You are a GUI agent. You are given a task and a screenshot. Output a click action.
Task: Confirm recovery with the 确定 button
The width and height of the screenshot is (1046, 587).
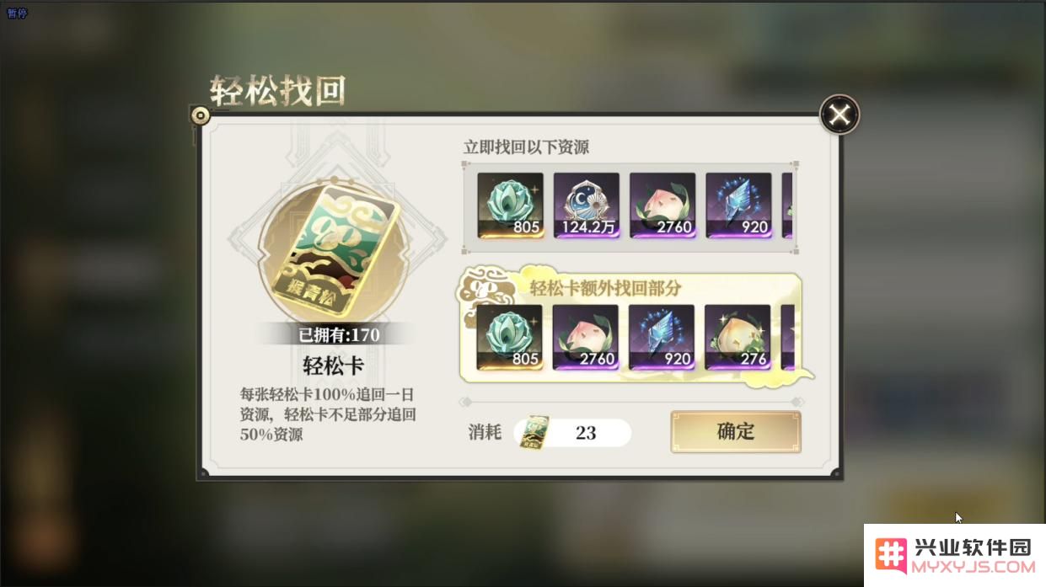click(x=736, y=432)
